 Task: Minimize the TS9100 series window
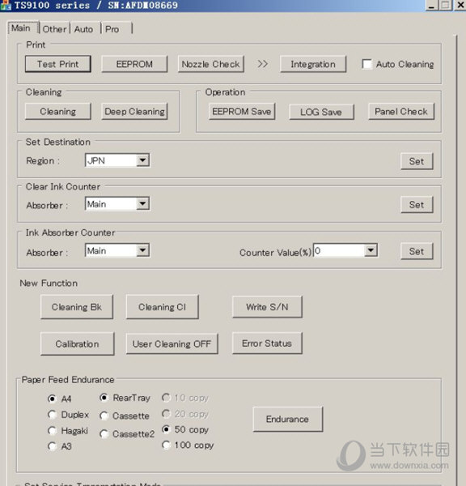point(432,6)
